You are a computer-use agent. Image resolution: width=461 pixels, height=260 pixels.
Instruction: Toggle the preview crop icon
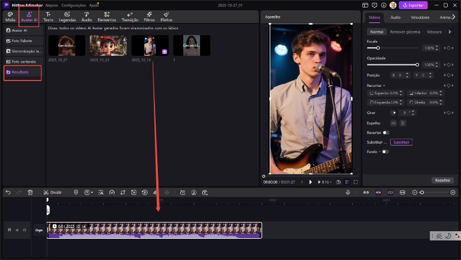click(x=347, y=182)
